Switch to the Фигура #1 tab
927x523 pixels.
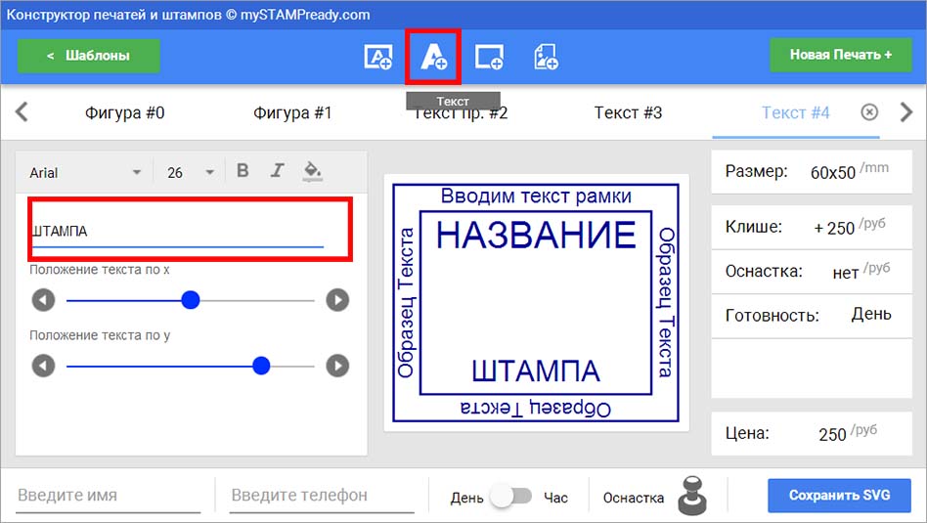292,112
